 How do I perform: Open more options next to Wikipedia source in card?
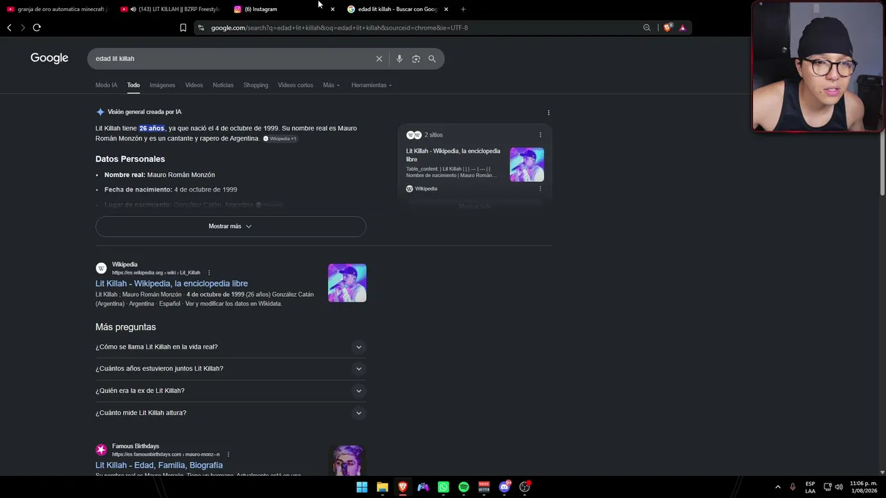coord(541,188)
